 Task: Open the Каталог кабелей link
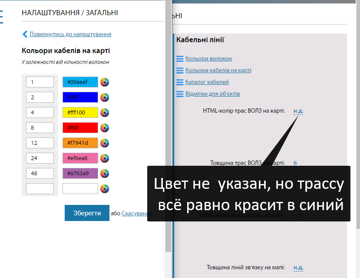tap(207, 82)
